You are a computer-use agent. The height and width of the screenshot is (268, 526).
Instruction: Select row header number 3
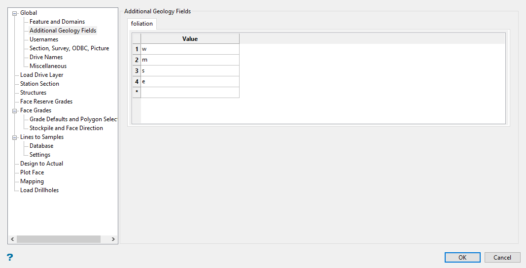coord(137,71)
